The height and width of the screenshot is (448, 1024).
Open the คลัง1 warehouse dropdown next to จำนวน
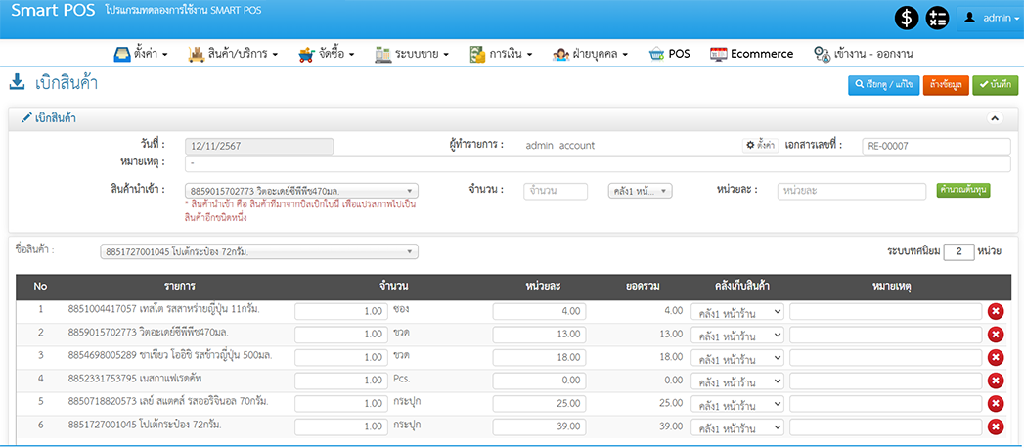coord(640,191)
